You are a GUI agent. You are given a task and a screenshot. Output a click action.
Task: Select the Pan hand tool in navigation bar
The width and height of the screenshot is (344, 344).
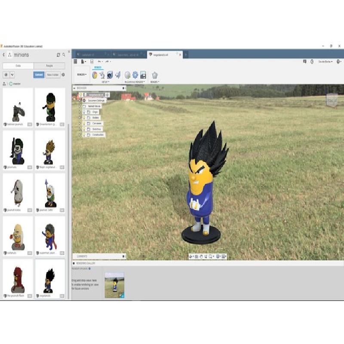pos(201,256)
